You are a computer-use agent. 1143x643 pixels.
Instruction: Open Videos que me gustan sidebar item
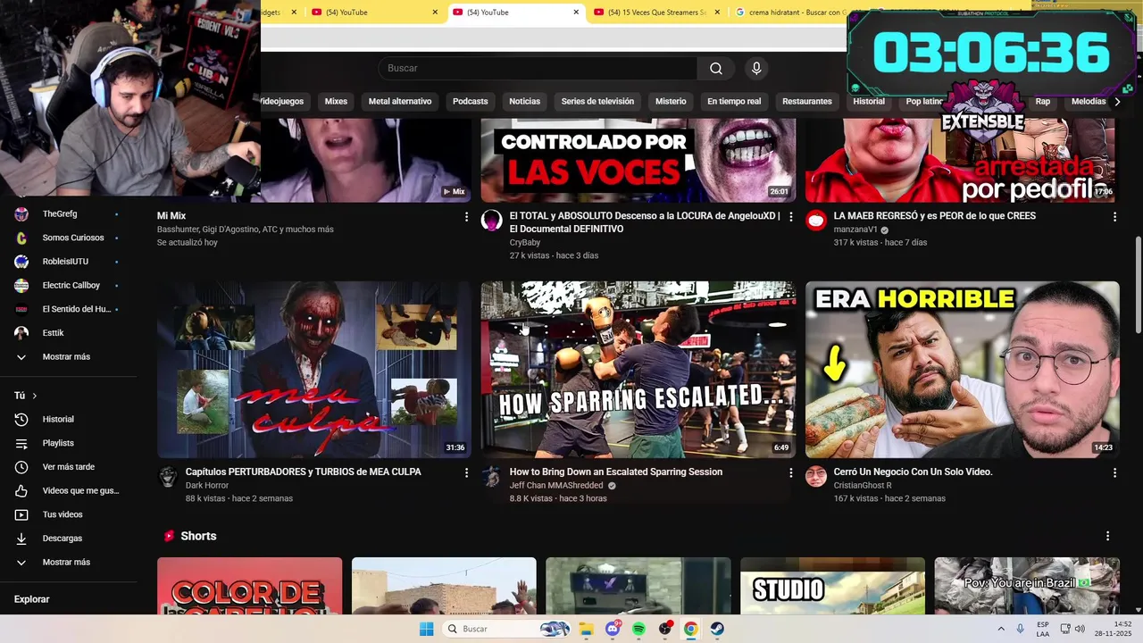[80, 490]
